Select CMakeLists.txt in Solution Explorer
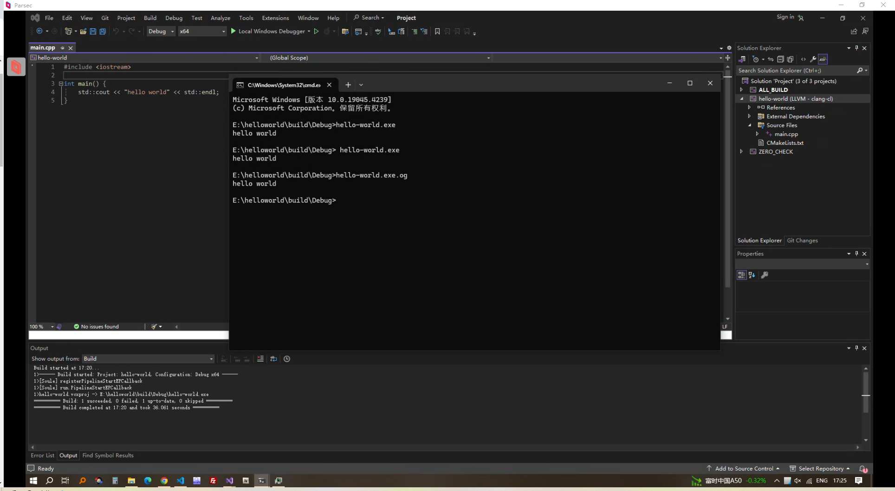This screenshot has width=895, height=491. point(785,142)
